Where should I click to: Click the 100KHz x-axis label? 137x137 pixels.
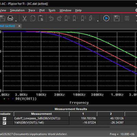click(x=79, y=95)
